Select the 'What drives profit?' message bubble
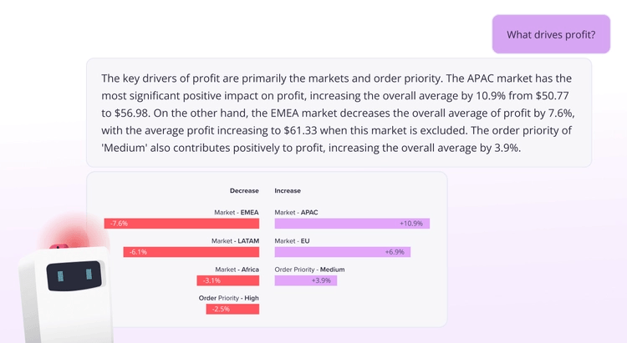 click(x=552, y=34)
